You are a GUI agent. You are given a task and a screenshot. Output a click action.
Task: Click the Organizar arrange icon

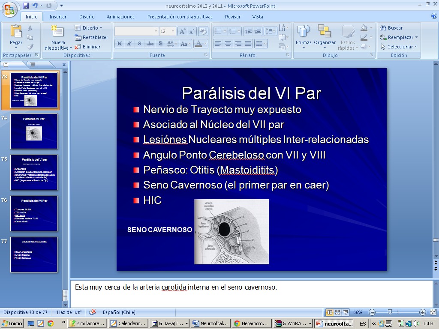[x=325, y=32]
